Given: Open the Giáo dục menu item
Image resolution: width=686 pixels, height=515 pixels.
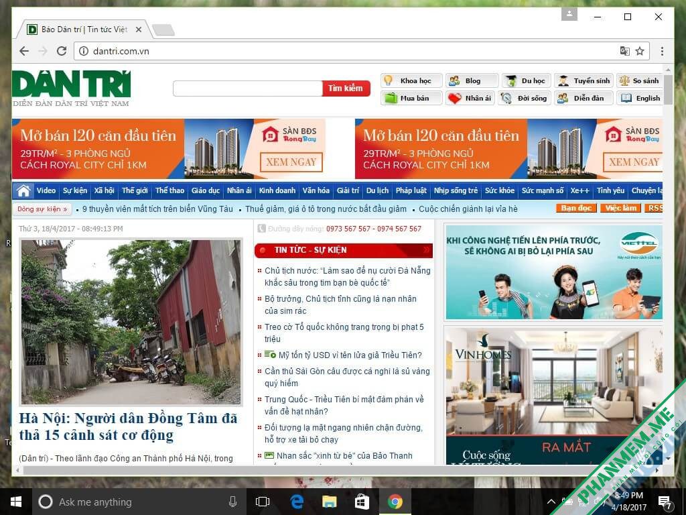Looking at the screenshot, I should tap(206, 190).
